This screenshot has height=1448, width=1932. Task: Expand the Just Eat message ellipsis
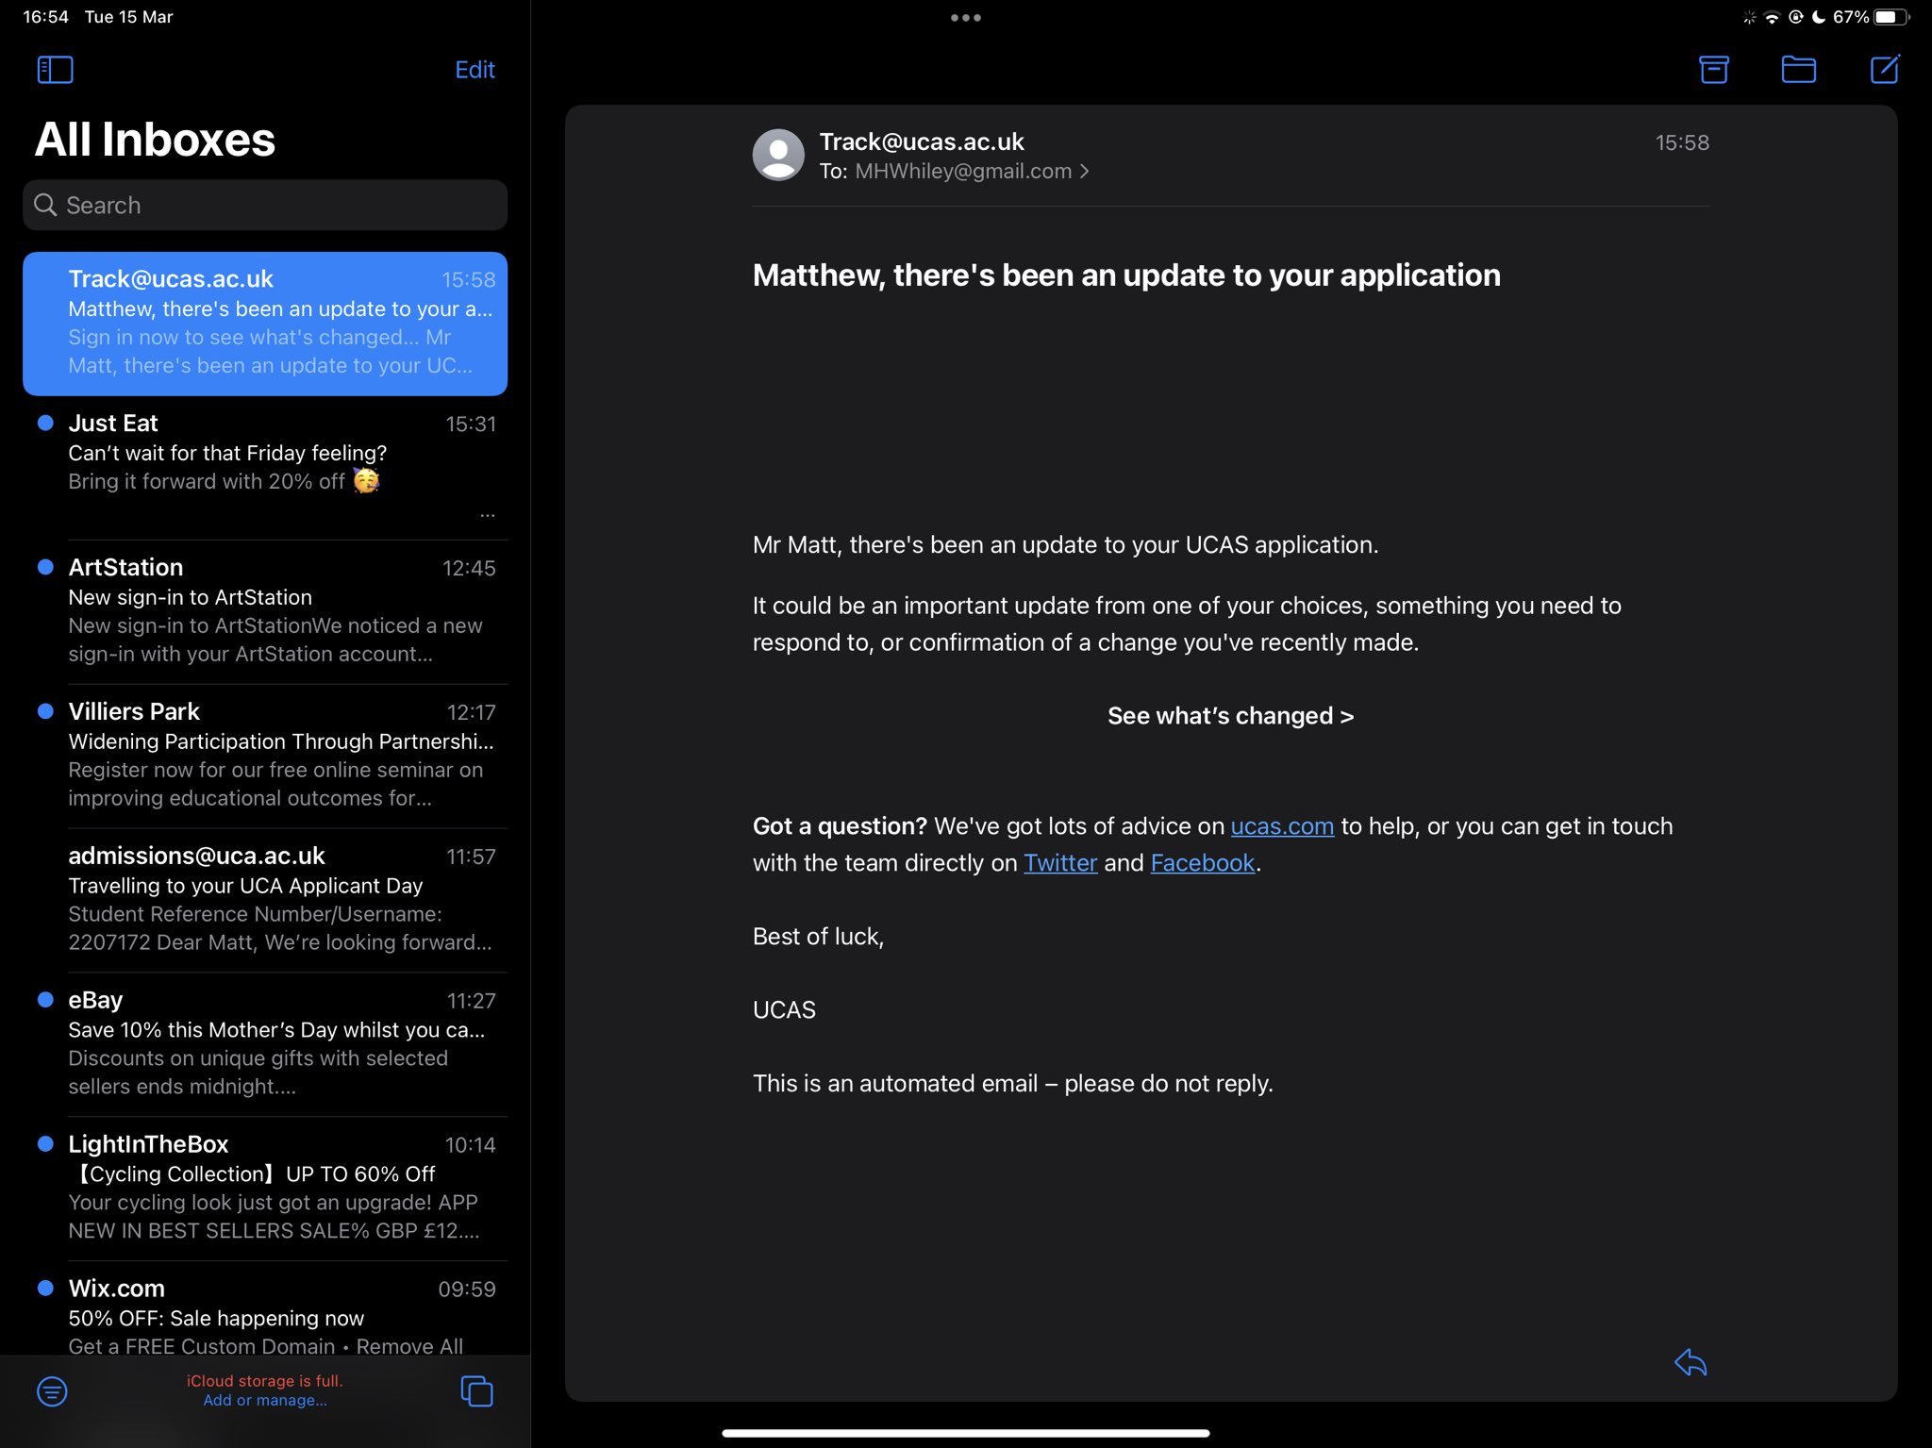[487, 515]
